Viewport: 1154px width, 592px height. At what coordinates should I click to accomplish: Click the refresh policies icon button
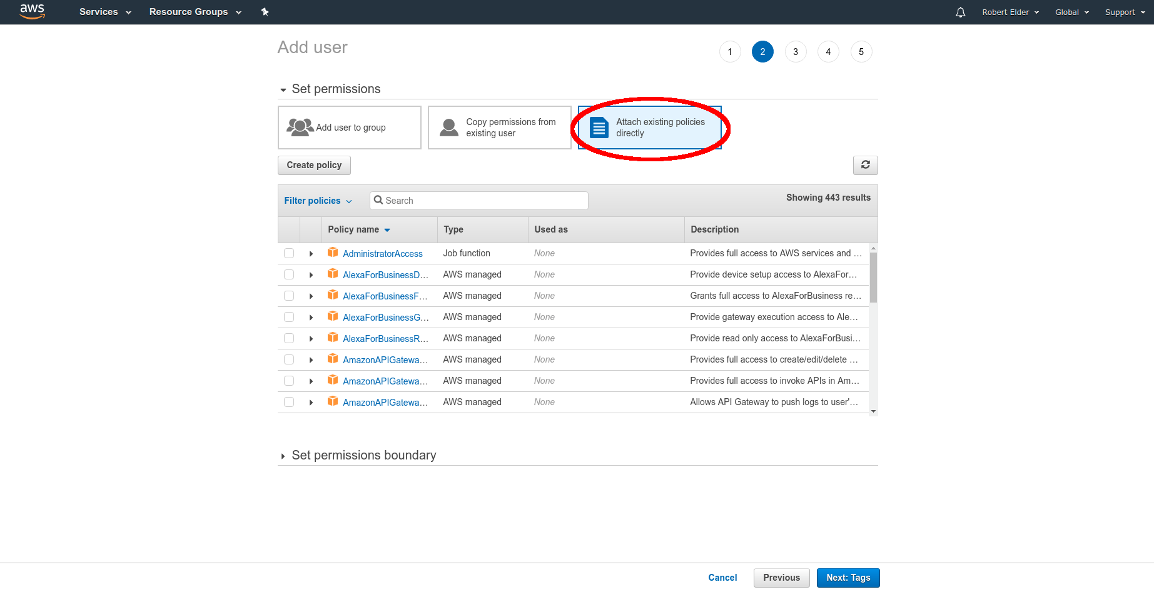click(865, 165)
